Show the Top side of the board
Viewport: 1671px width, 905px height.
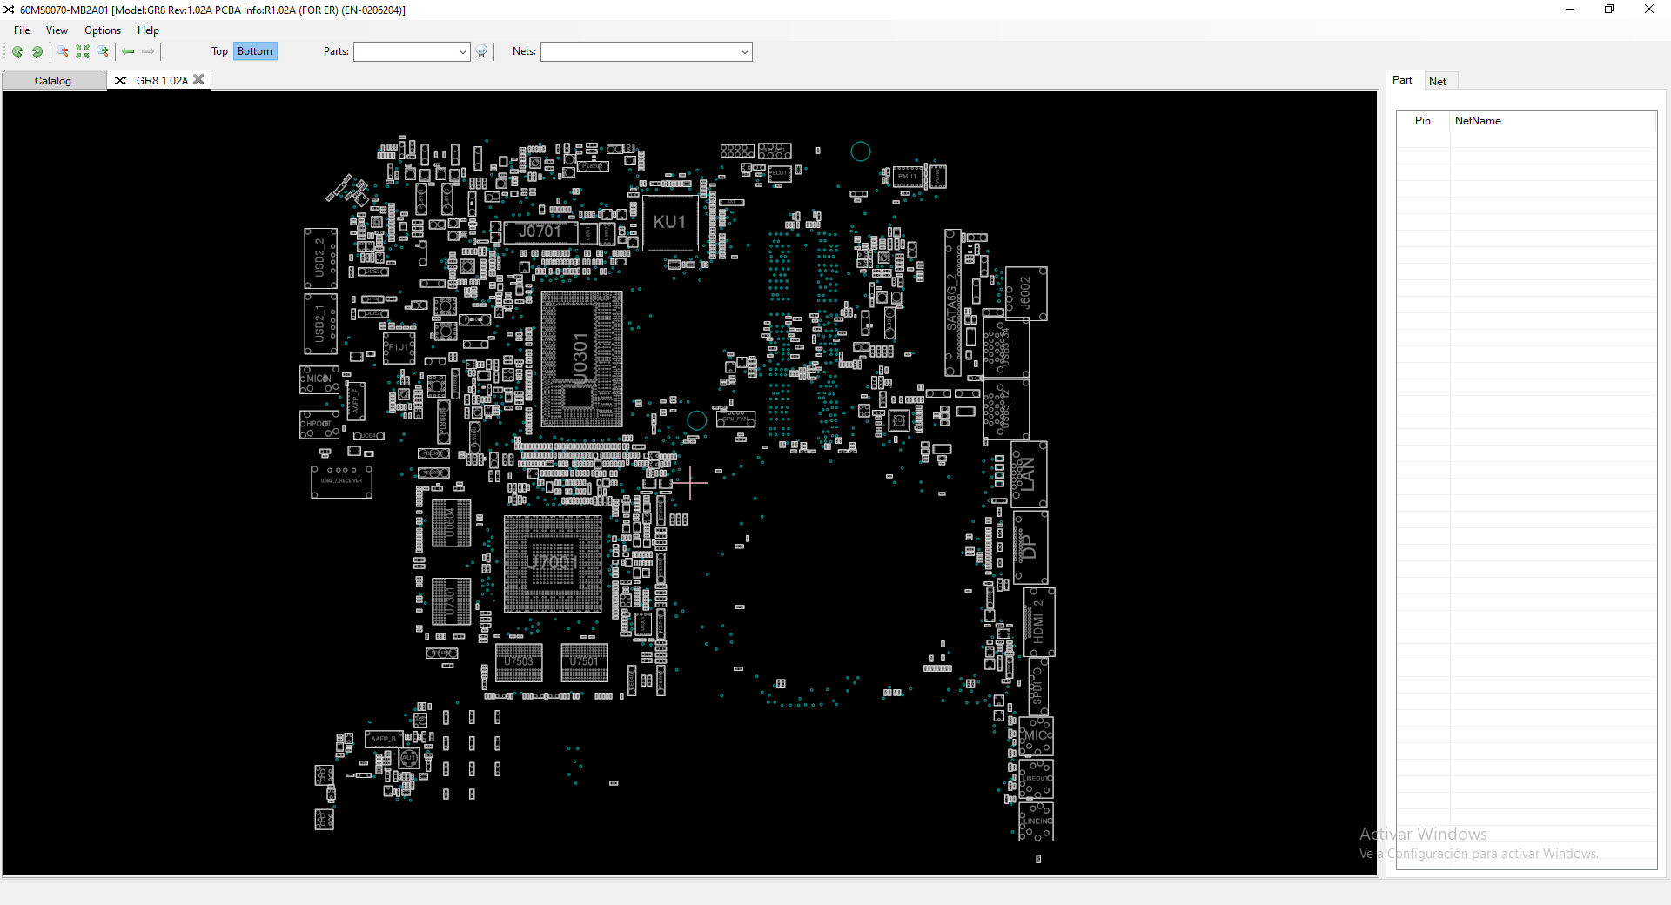tap(219, 51)
